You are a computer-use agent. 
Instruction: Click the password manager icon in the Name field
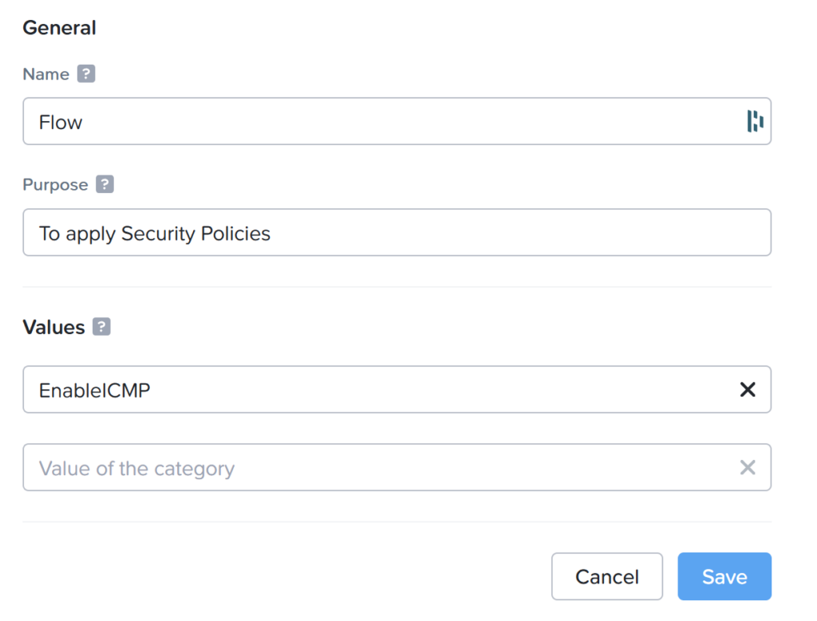point(755,121)
